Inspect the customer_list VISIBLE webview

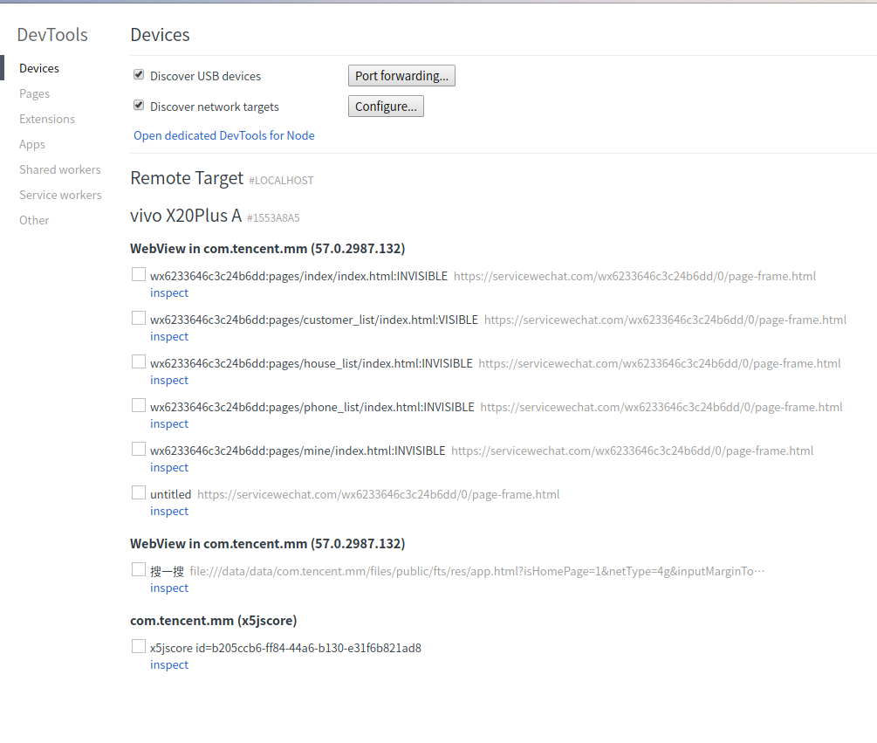coord(169,336)
